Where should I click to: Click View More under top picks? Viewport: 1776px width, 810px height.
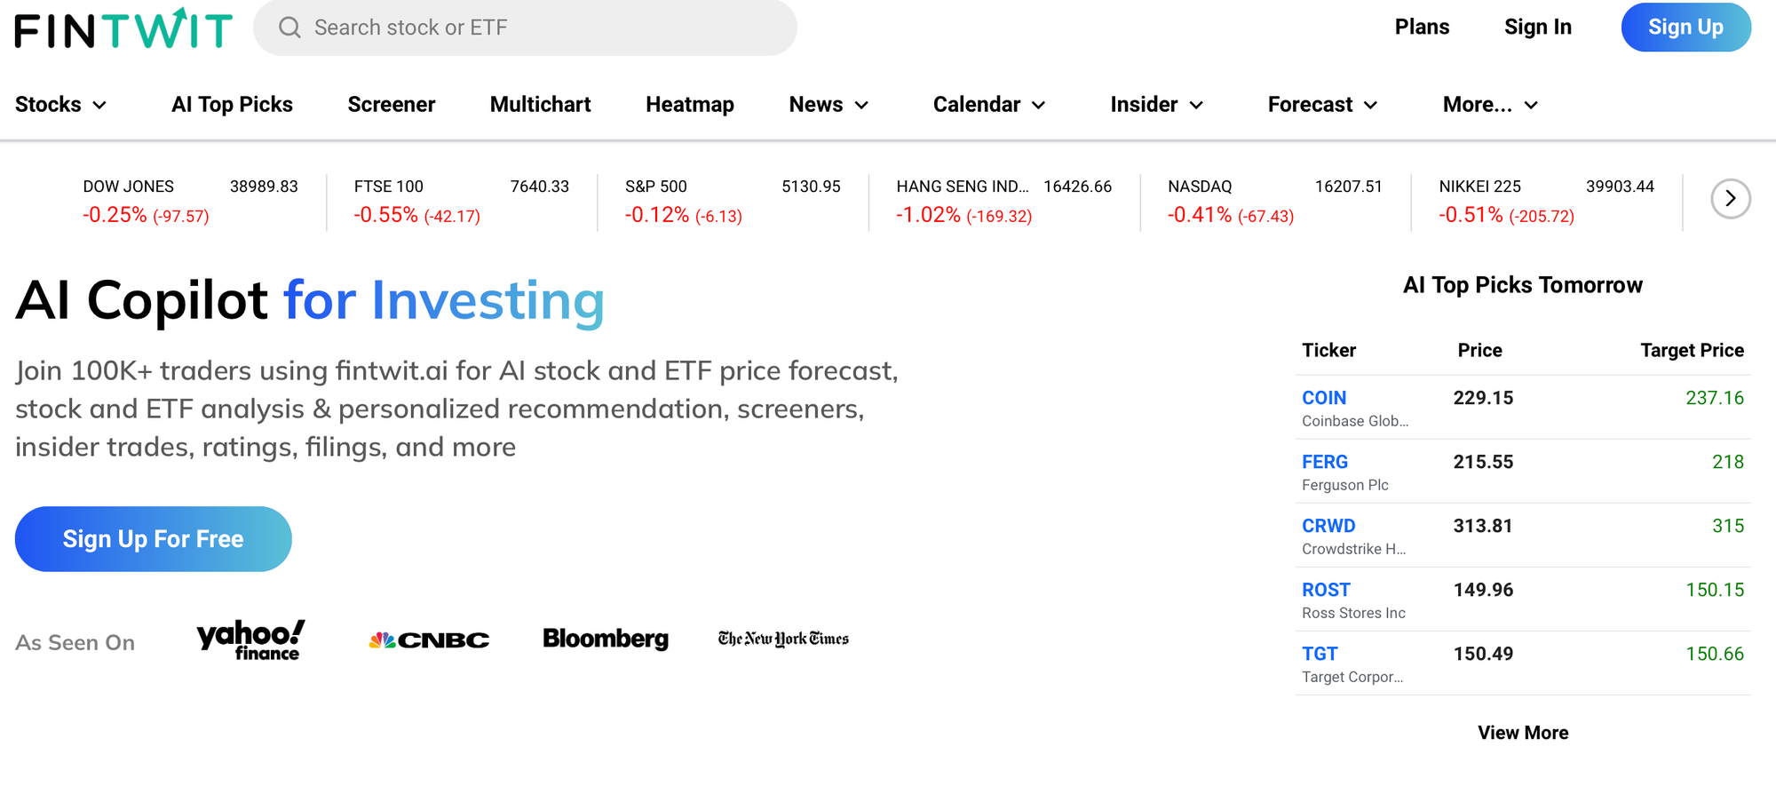click(x=1523, y=733)
